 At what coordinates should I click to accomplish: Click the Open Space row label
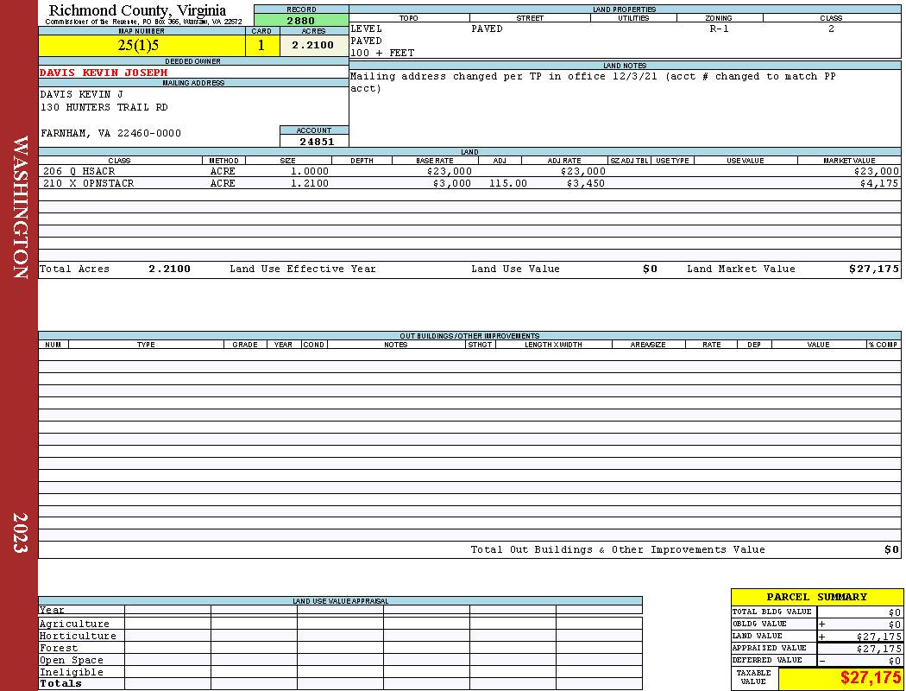click(71, 661)
